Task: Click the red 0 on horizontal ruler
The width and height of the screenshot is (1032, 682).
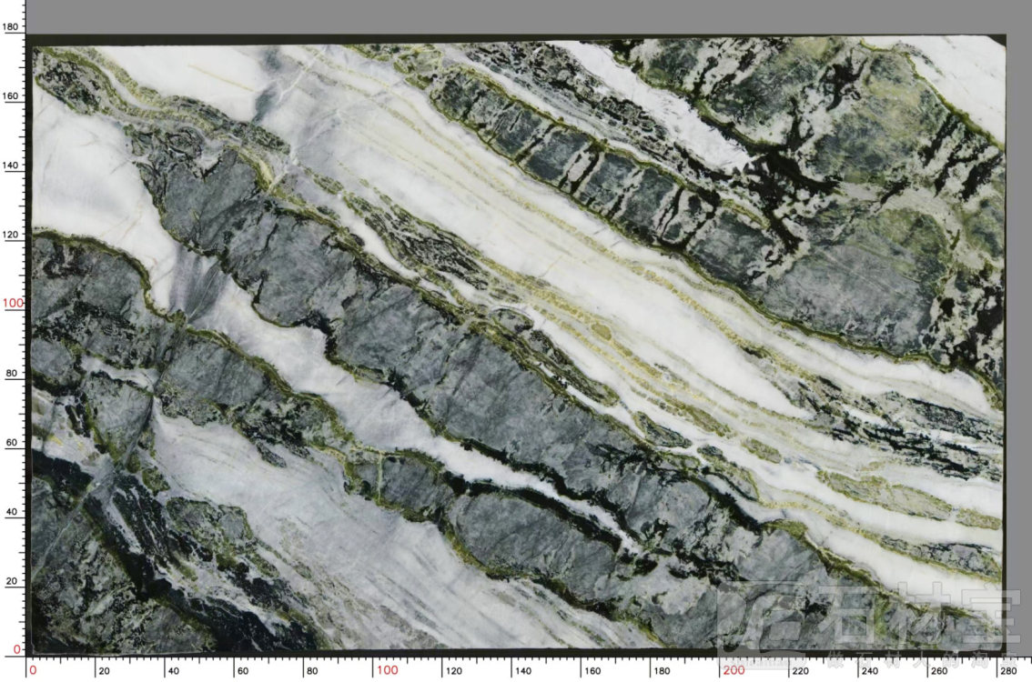Action: tap(33, 670)
